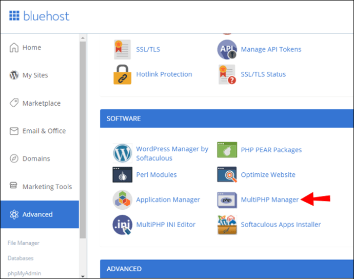Open the PHP PEAR Packages icon
This screenshot has width=354, height=279.
point(227,150)
